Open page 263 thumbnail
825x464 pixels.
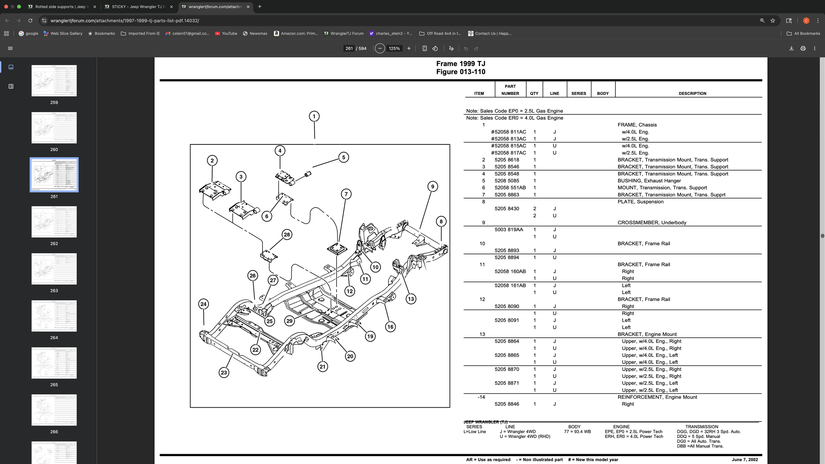coord(54,269)
